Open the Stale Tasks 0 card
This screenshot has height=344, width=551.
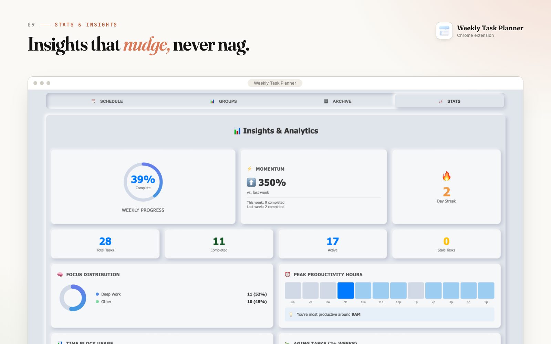(446, 244)
